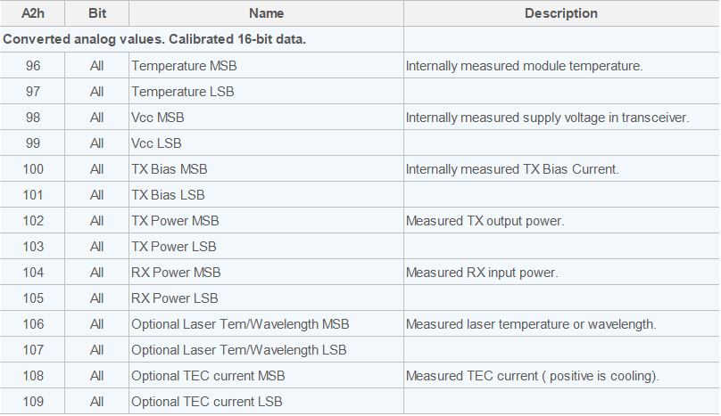The image size is (721, 416).
Task: Click the Name column header
Action: [266, 13]
